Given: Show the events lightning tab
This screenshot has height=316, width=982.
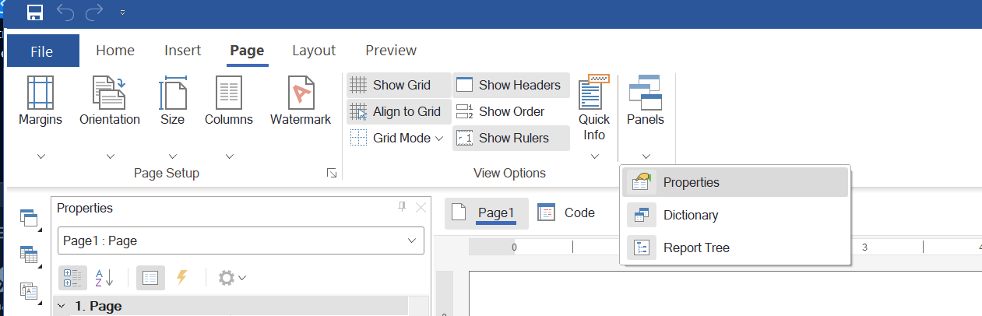Looking at the screenshot, I should [x=182, y=277].
